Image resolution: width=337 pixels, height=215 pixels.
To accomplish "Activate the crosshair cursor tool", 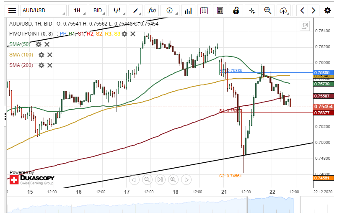I will (252, 10).
